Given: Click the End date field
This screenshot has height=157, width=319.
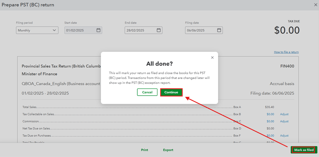Looking at the screenshot, I should (143, 30).
